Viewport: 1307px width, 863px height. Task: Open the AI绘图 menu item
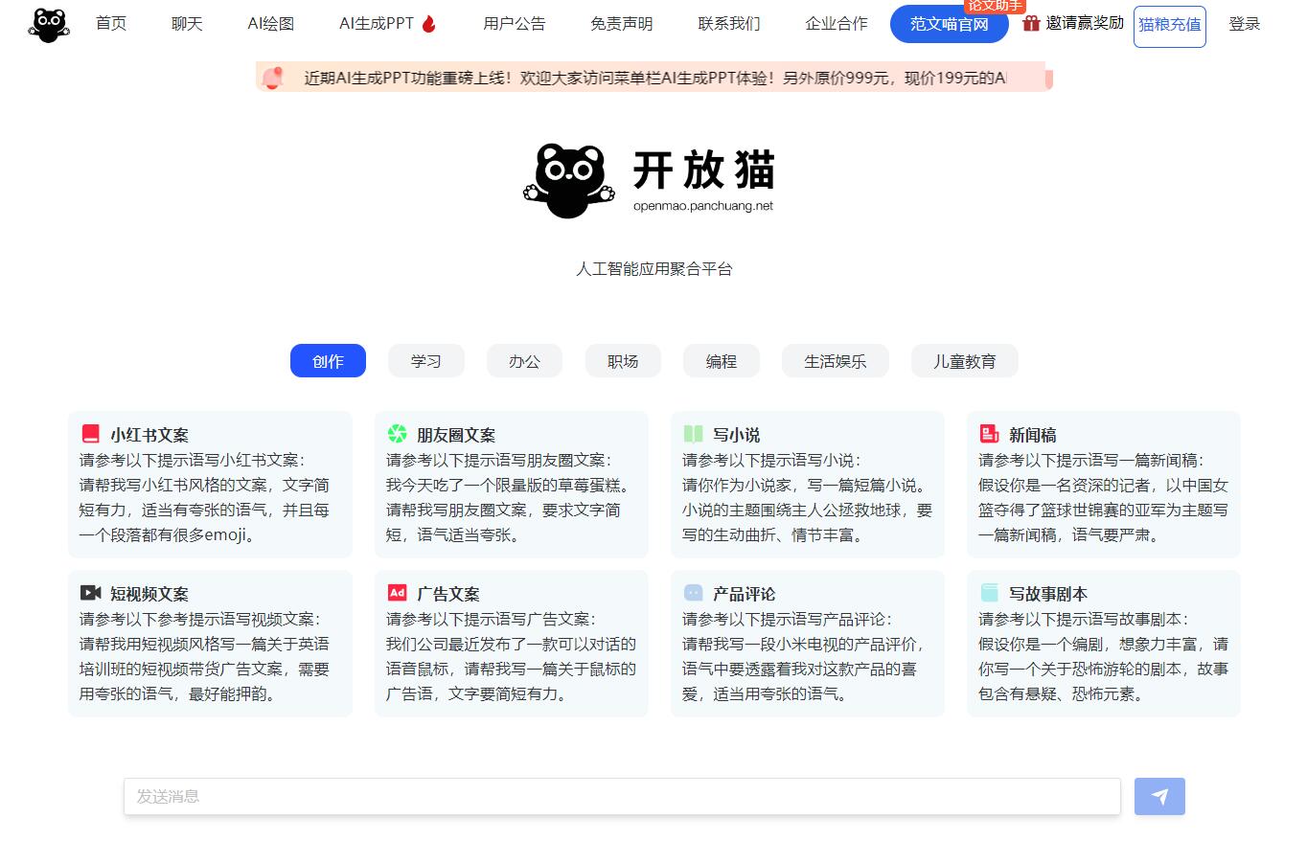(271, 24)
